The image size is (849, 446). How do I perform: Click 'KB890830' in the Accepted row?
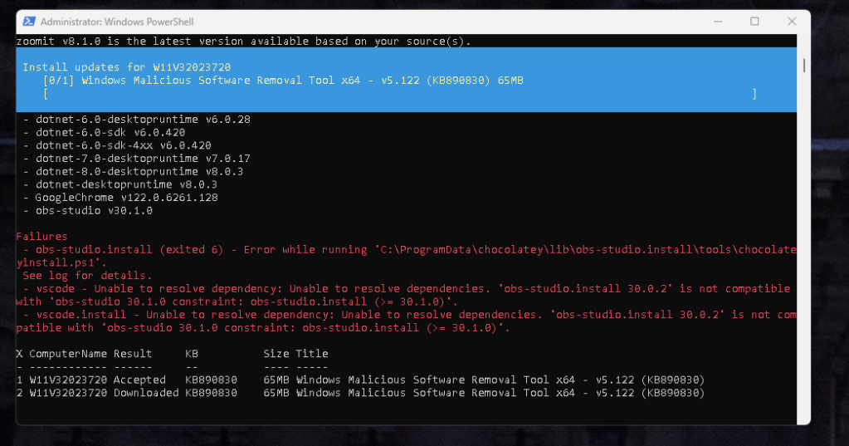pyautogui.click(x=211, y=380)
